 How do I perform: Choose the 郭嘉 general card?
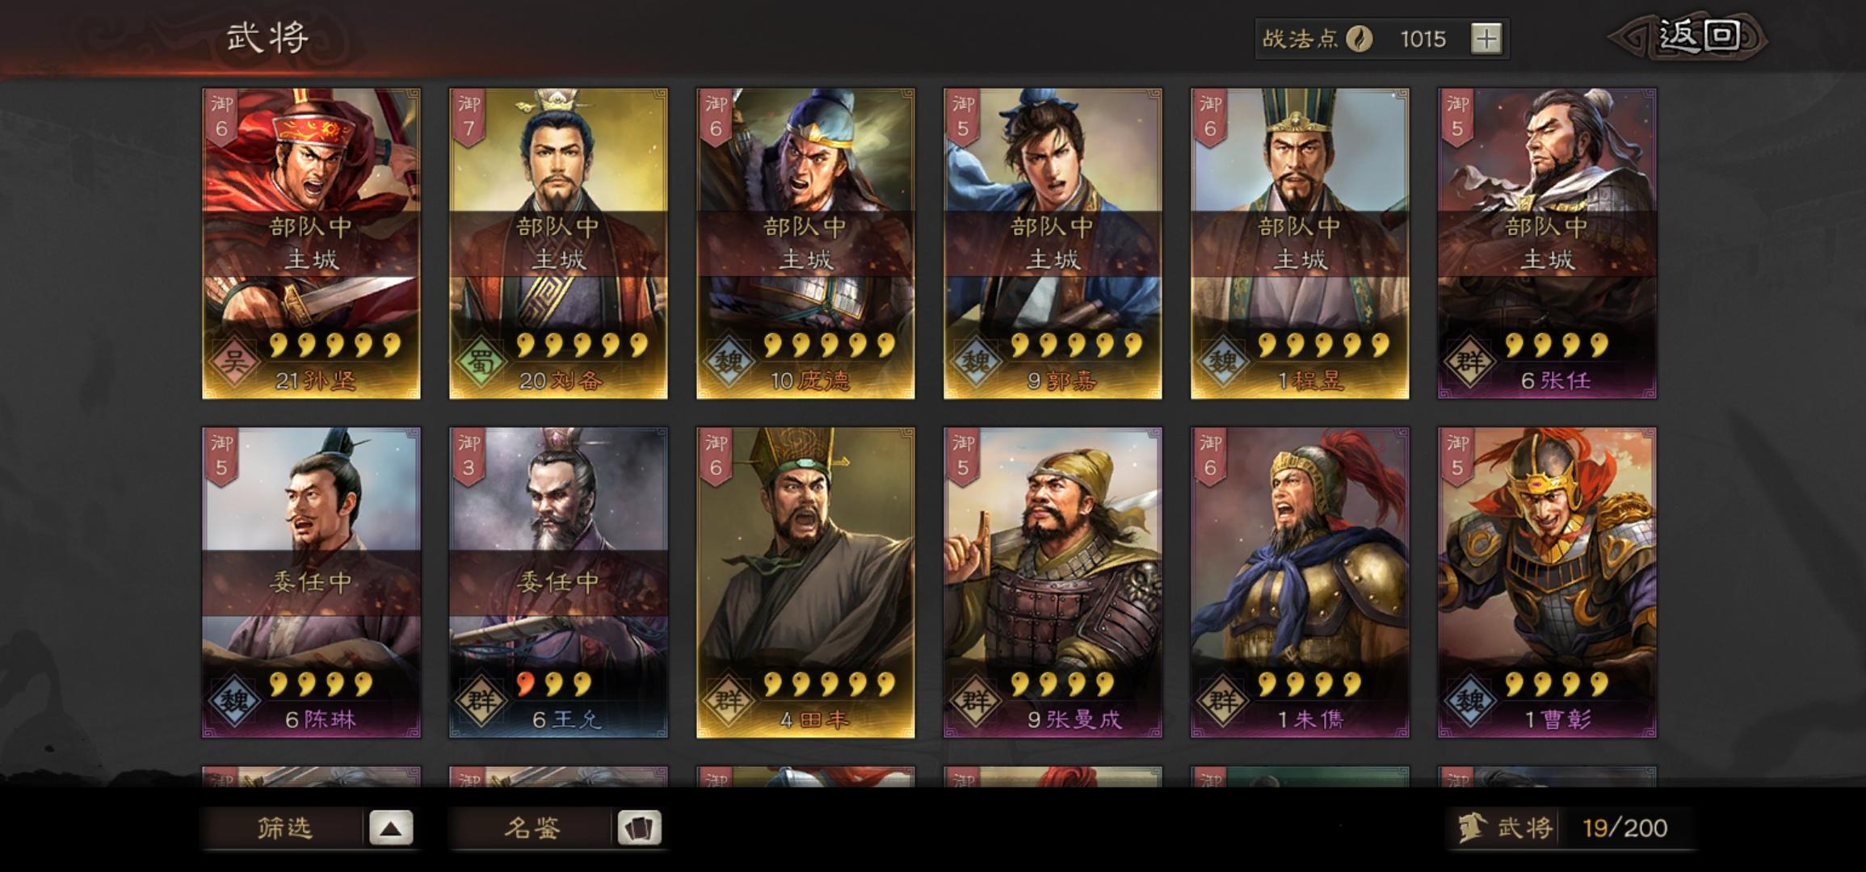[x=1053, y=243]
